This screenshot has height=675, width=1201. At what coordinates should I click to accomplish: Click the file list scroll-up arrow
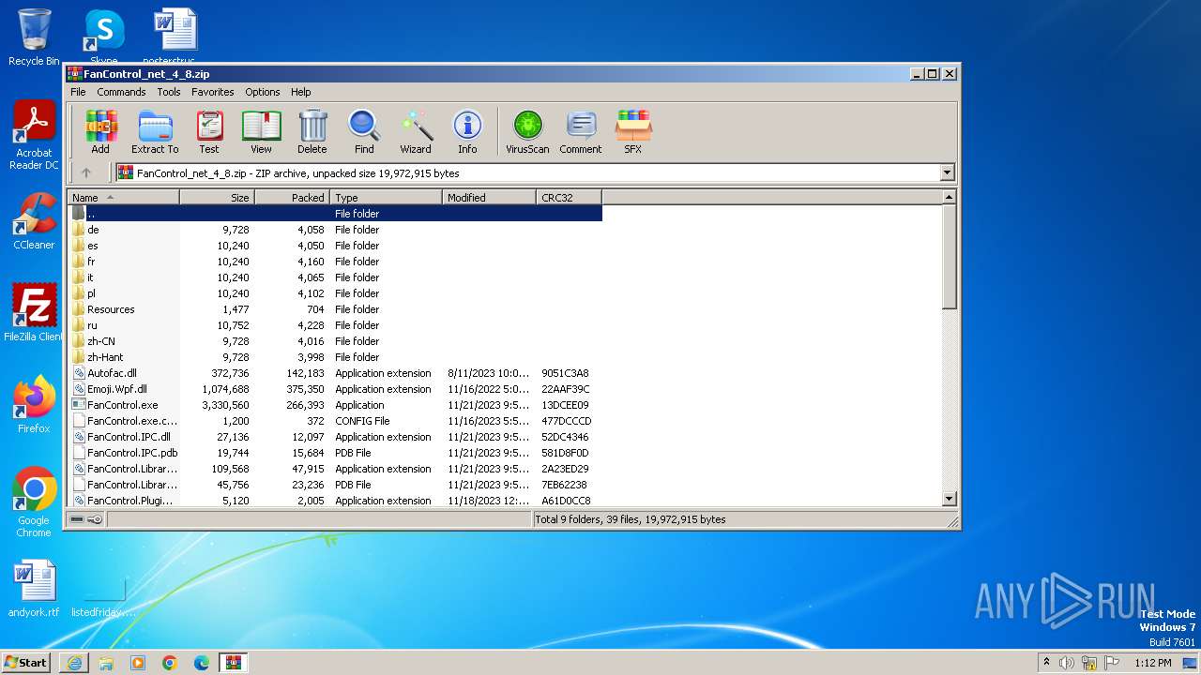point(949,197)
